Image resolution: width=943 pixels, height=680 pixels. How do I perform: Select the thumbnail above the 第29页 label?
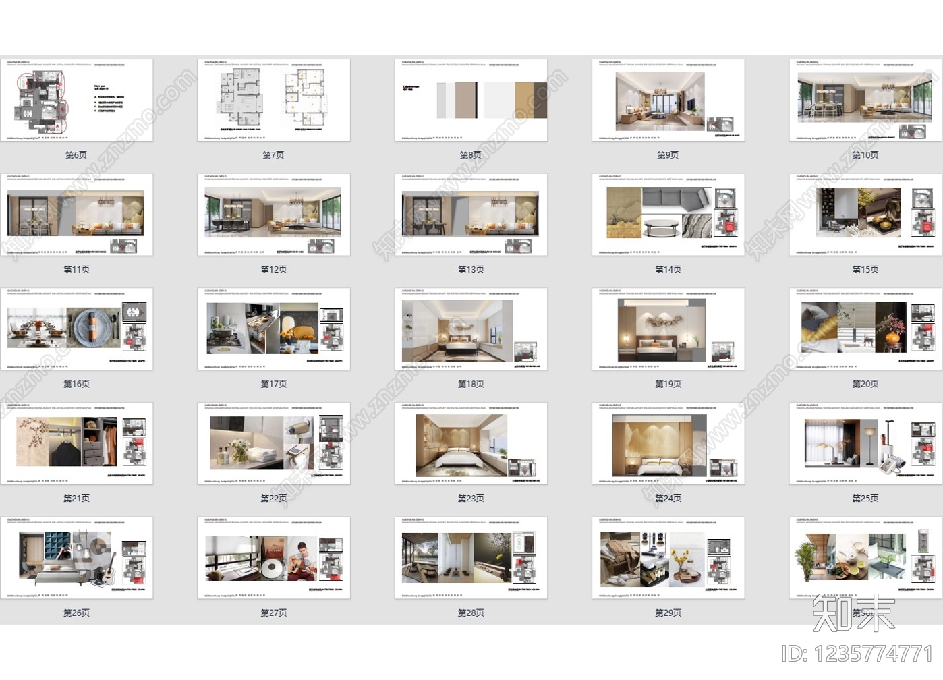668,558
